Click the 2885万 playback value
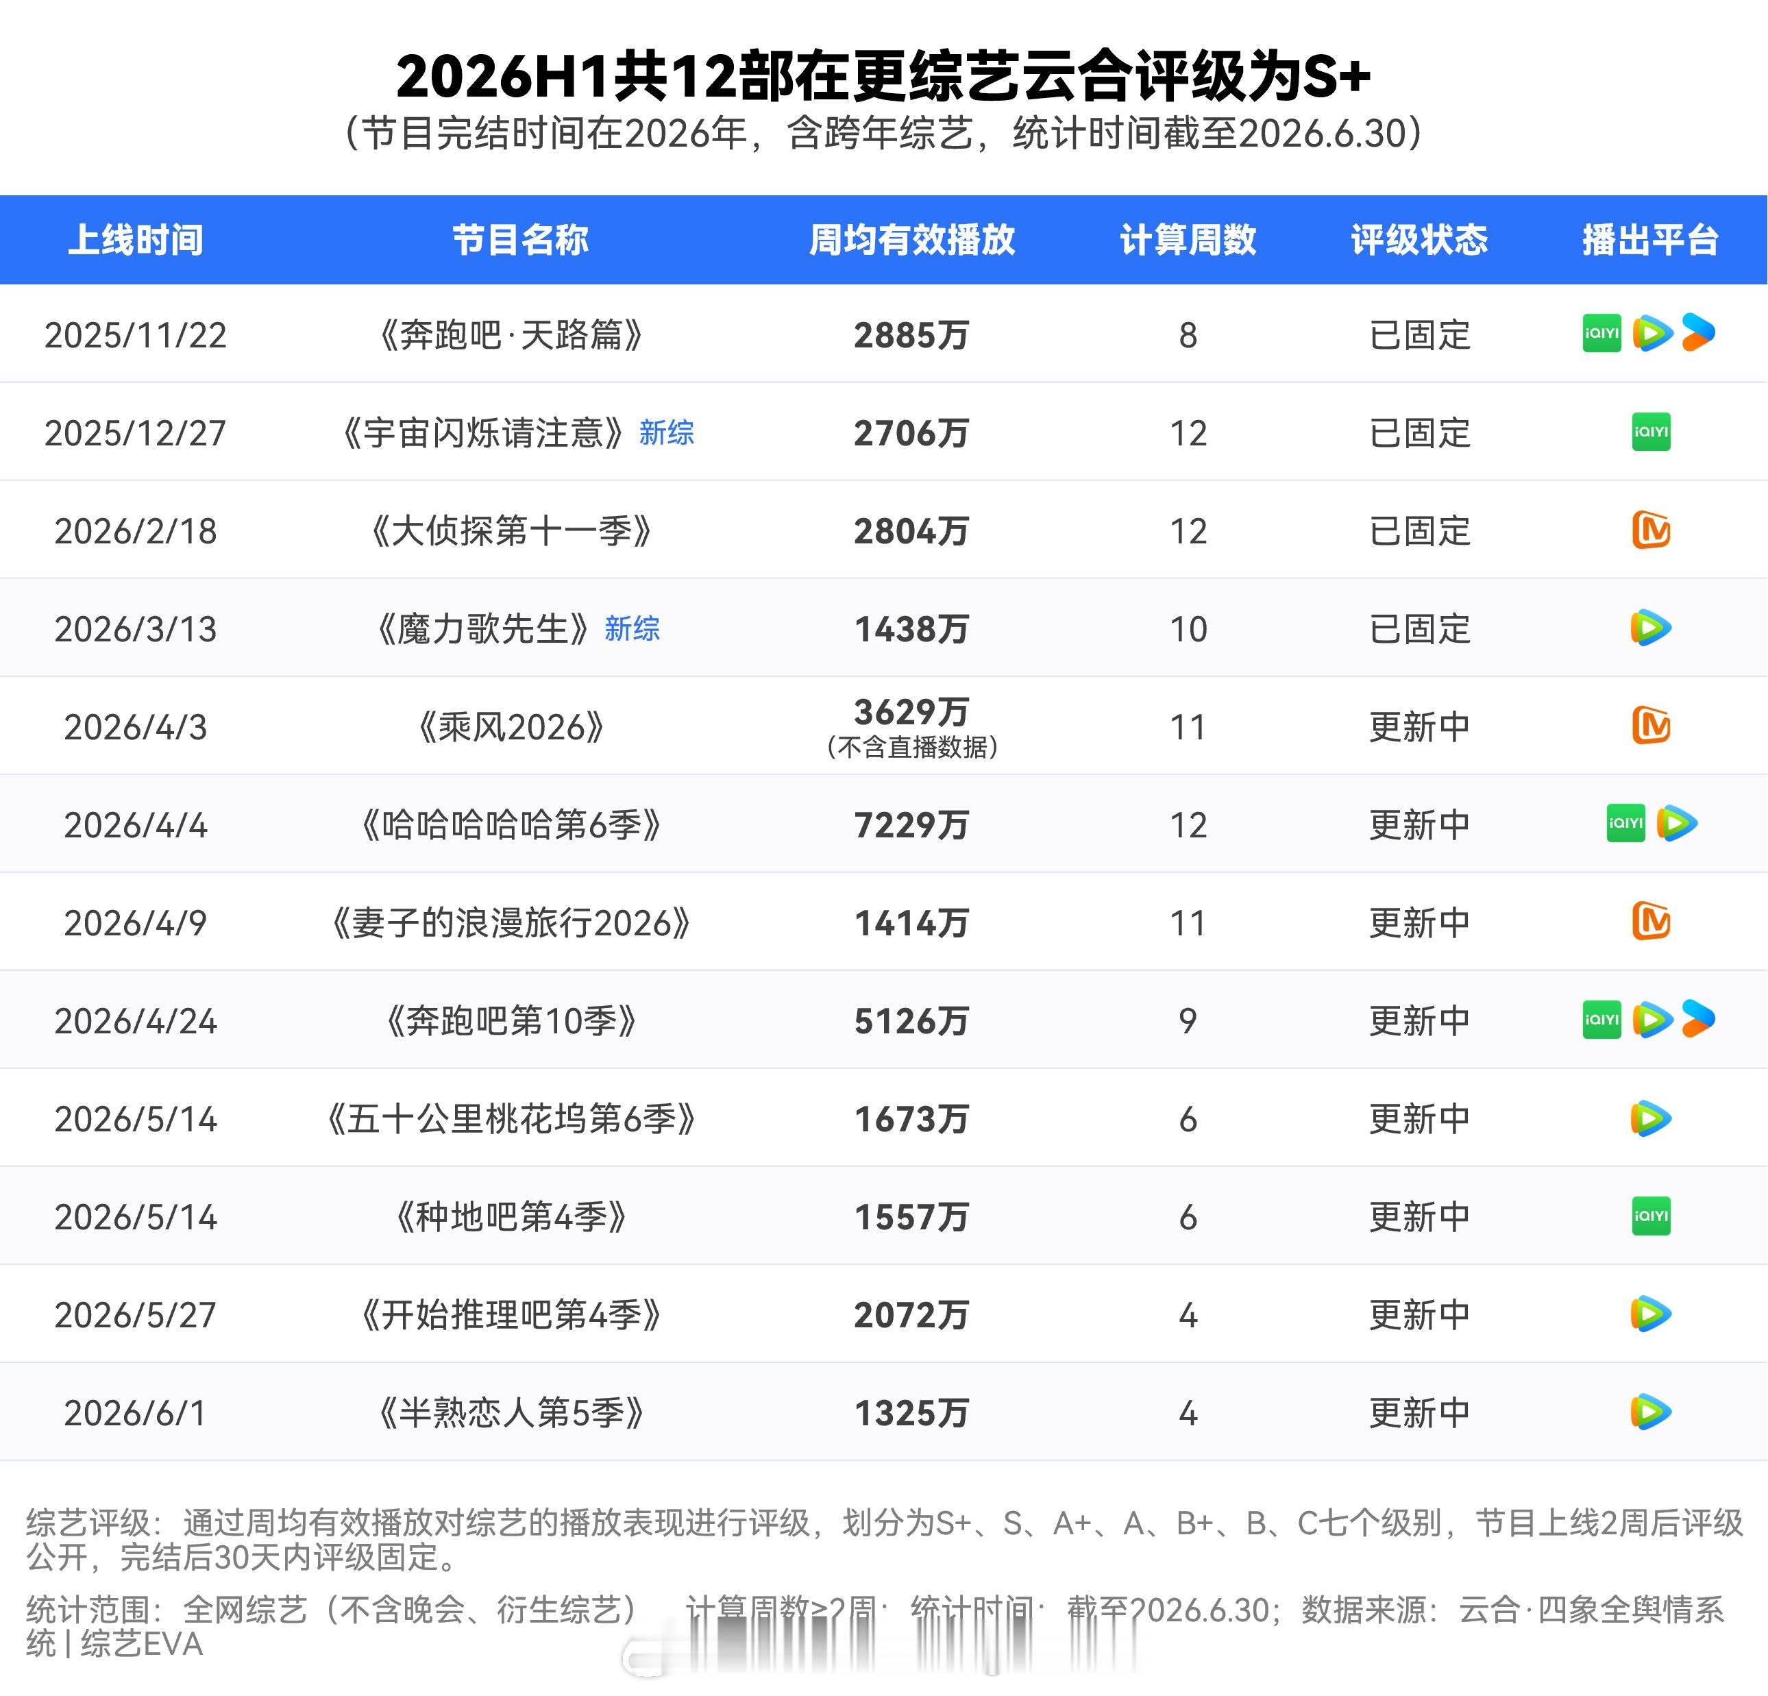1768x1696 pixels. [912, 336]
